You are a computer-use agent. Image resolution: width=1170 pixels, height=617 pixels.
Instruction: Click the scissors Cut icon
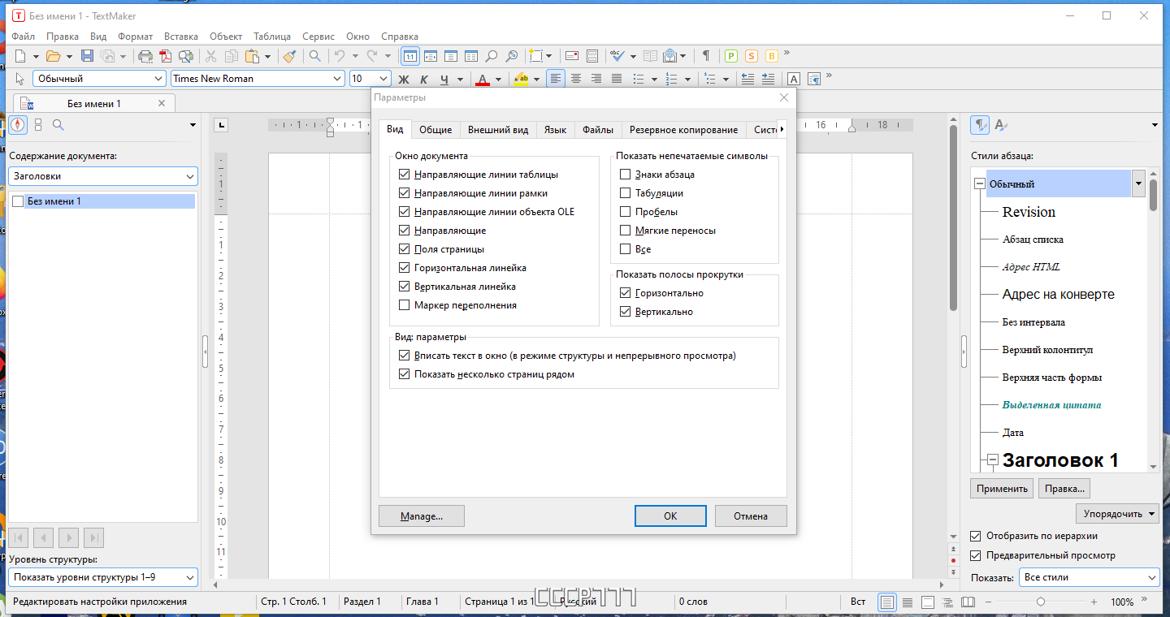(211, 56)
